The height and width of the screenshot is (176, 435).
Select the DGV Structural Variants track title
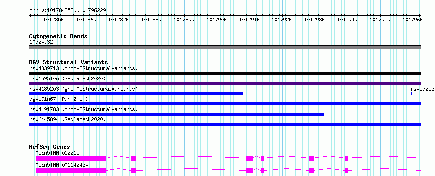(x=68, y=62)
